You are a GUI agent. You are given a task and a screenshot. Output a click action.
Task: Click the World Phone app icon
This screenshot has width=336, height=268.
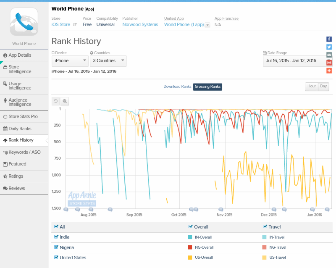pyautogui.click(x=24, y=22)
